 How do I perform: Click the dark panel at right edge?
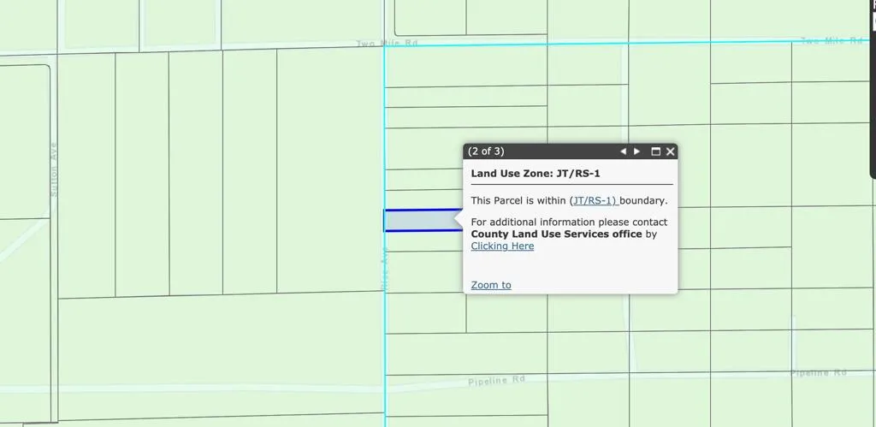pyautogui.click(x=873, y=86)
